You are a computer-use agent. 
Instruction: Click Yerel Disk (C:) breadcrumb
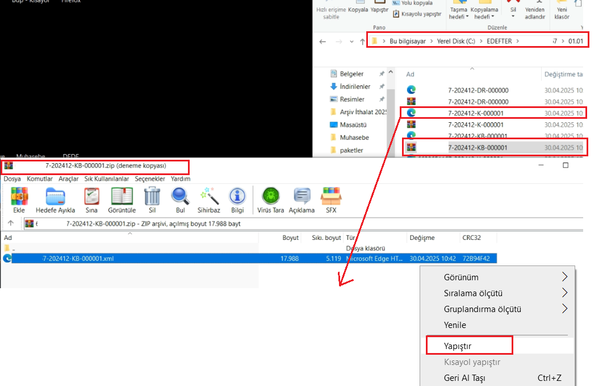pyautogui.click(x=456, y=41)
